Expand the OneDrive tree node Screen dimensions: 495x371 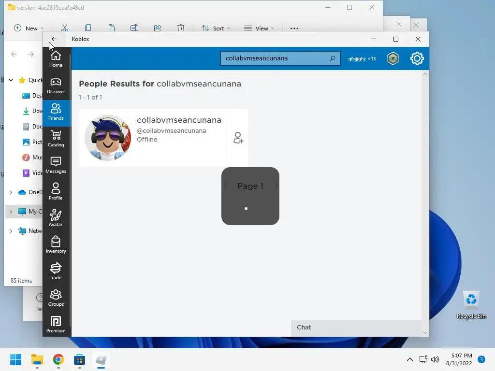11,192
